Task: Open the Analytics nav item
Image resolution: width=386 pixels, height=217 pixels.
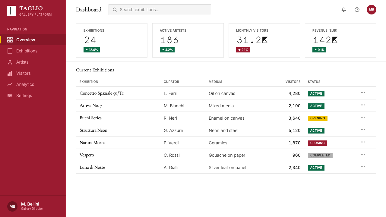Action: [33, 84]
